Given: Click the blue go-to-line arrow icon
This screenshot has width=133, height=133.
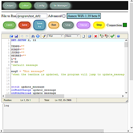Looking at the screenshot, I should 38,36.
